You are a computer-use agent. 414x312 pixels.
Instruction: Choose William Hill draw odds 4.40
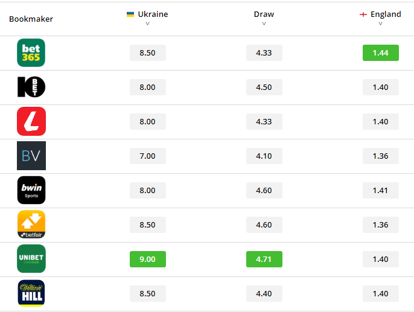point(264,293)
